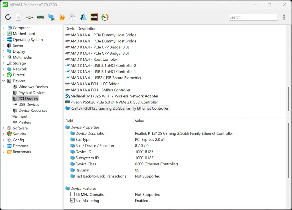
Task: Expand the Display tree node
Action: click(3, 51)
